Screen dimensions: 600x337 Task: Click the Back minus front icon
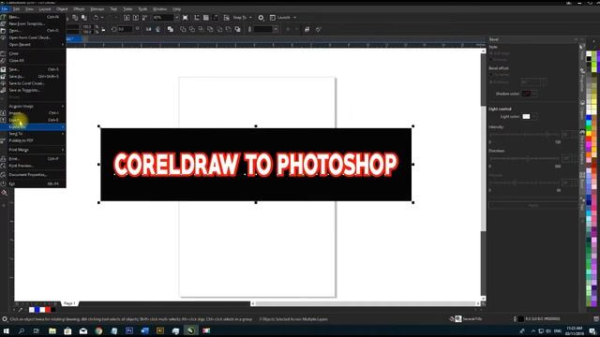pos(229,29)
